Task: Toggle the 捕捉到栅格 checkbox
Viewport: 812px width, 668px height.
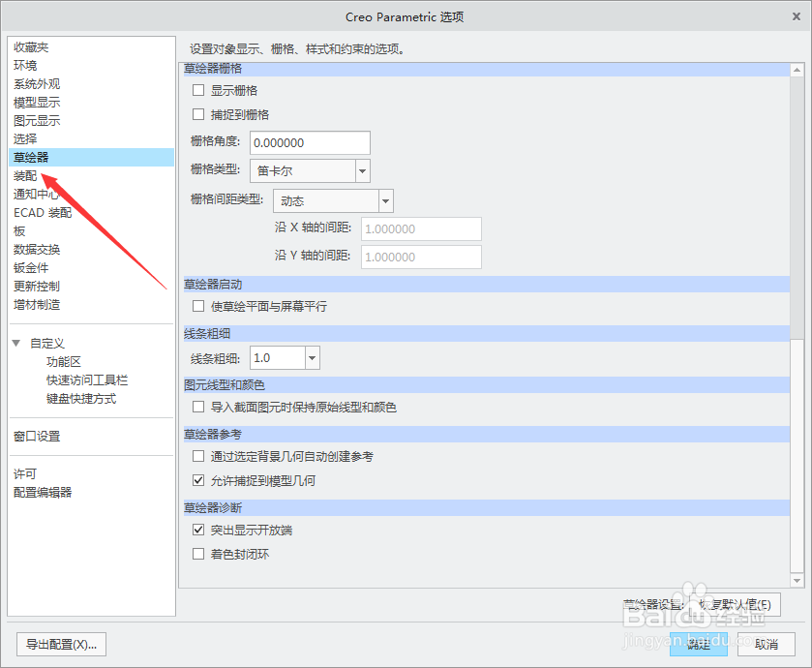Action: [198, 114]
